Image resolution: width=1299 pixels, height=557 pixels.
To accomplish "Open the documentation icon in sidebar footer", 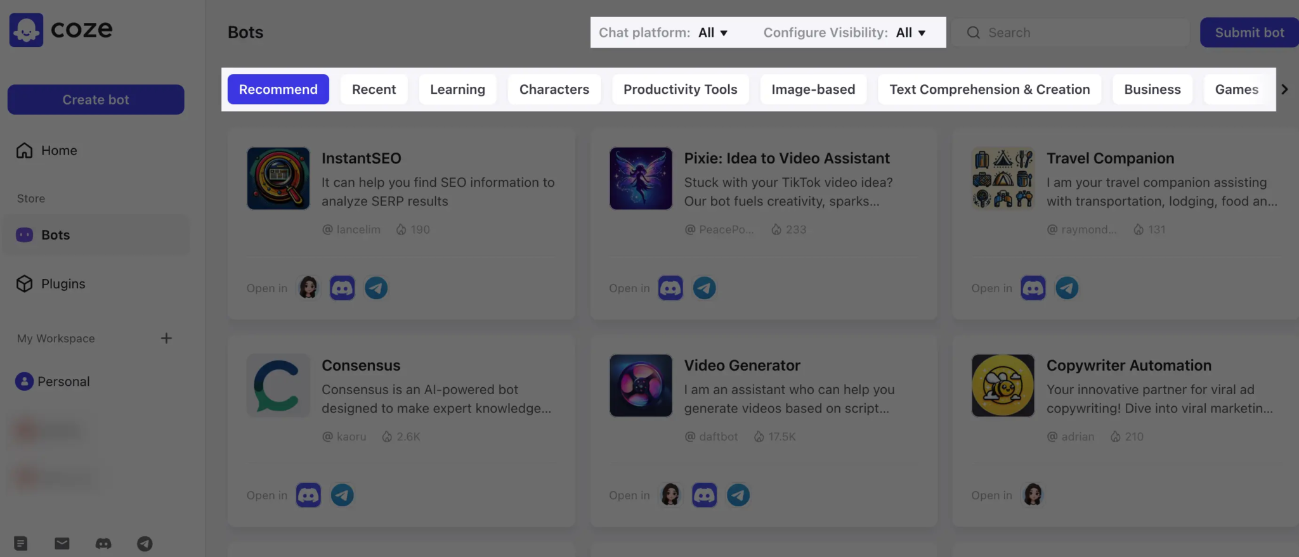I will tap(21, 544).
